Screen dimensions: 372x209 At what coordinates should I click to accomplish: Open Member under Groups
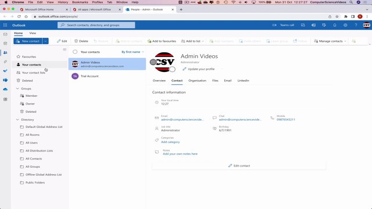(31, 96)
